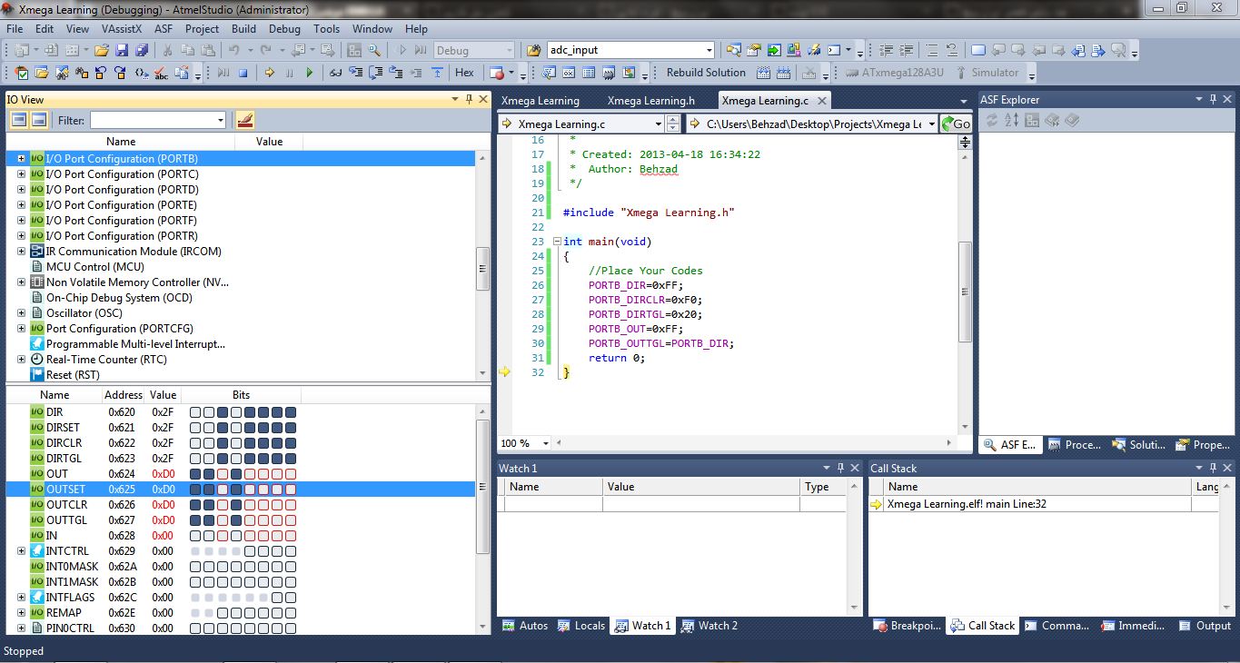Screen dimensions: 1240x663
Task: Stop debugging with the blue square icon
Action: click(243, 73)
